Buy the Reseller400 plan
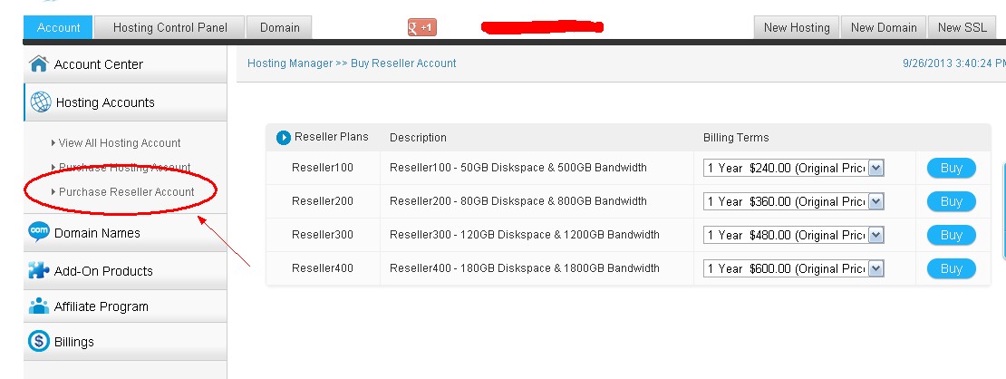The height and width of the screenshot is (379, 1006). tap(951, 268)
